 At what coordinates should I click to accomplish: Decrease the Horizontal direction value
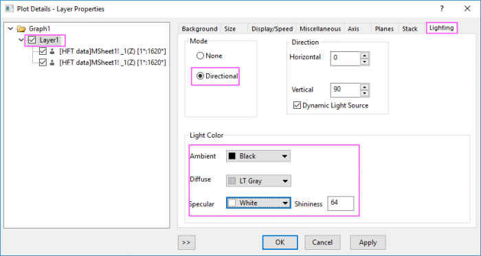point(364,62)
